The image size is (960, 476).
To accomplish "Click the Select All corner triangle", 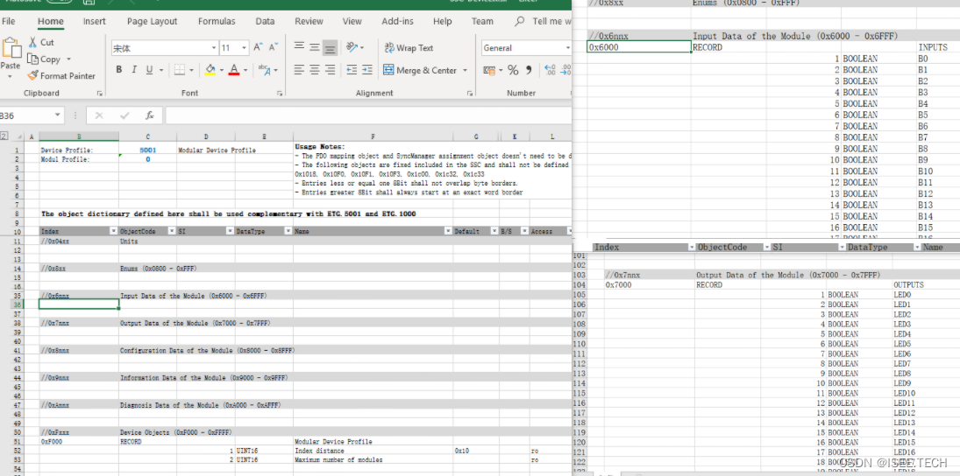I will 18,136.
